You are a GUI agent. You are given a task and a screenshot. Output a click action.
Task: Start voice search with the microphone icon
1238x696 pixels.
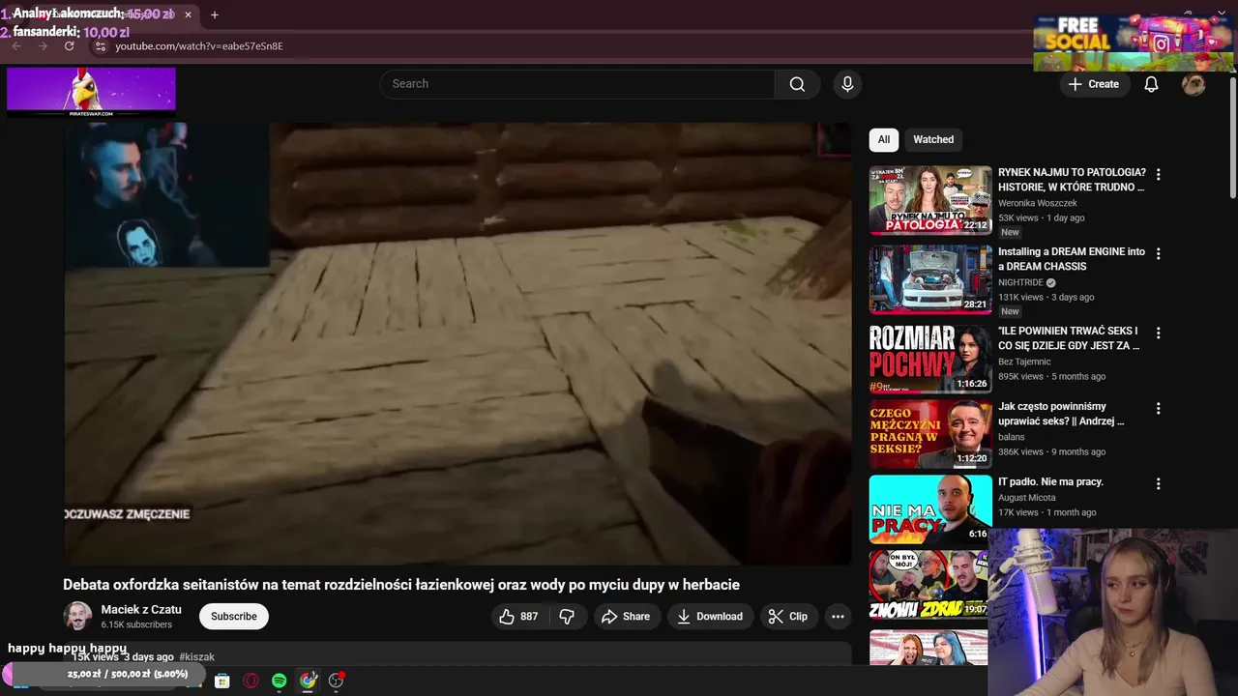coord(847,84)
